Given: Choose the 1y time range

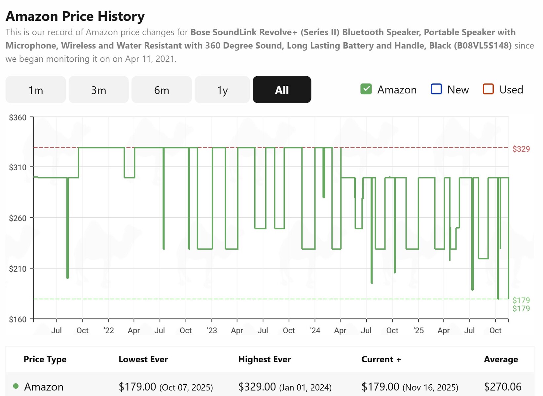Looking at the screenshot, I should click(x=222, y=90).
